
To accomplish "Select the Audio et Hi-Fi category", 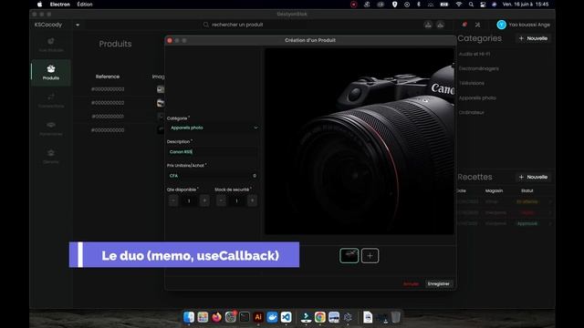I will pos(474,54).
